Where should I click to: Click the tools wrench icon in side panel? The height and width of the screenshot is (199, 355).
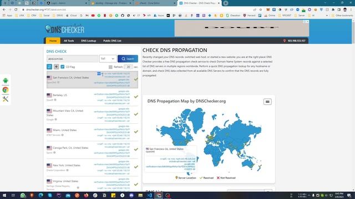pyautogui.click(x=6, y=99)
